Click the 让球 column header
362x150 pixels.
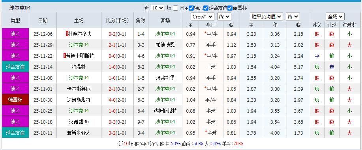pyautogui.click(x=332, y=25)
